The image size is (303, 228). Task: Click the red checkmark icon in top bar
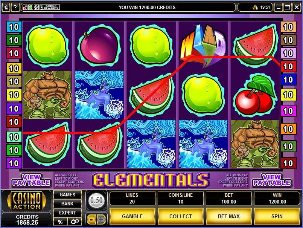pos(25,8)
